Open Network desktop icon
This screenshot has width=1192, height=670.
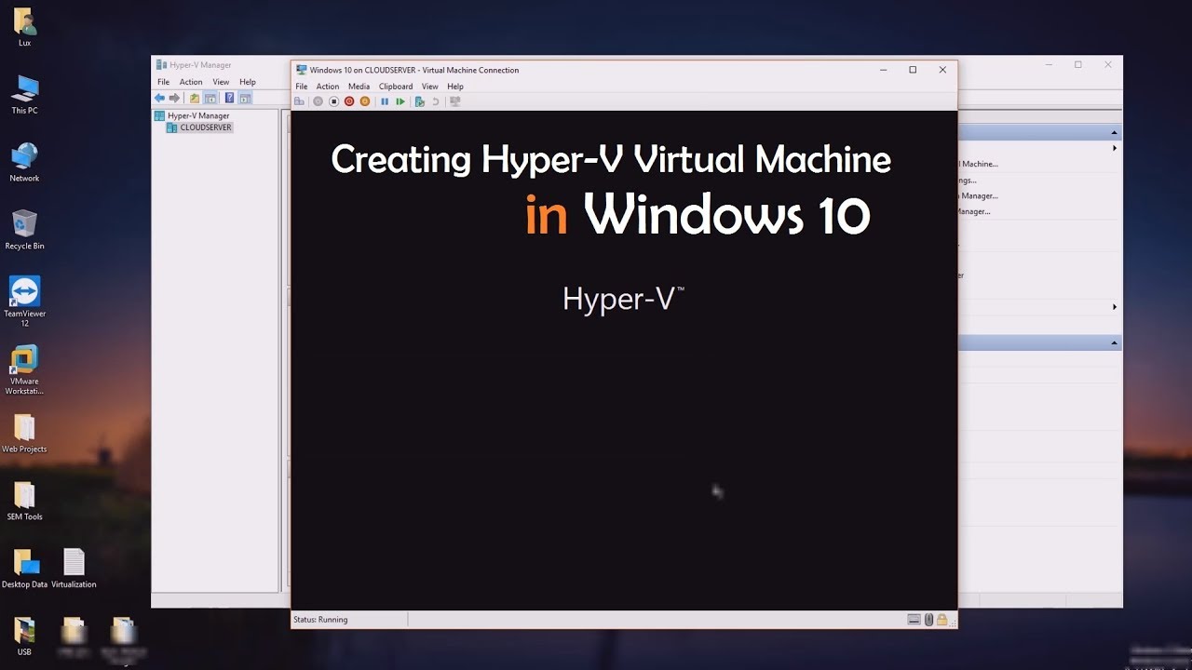pyautogui.click(x=24, y=162)
